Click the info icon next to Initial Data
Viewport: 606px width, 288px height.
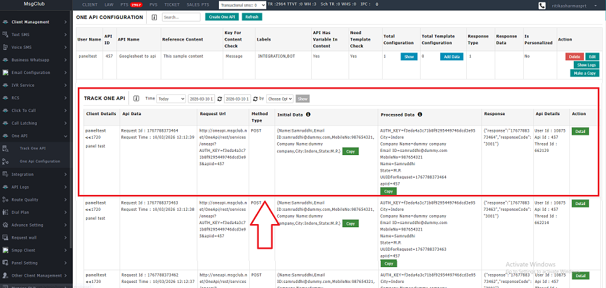click(307, 115)
